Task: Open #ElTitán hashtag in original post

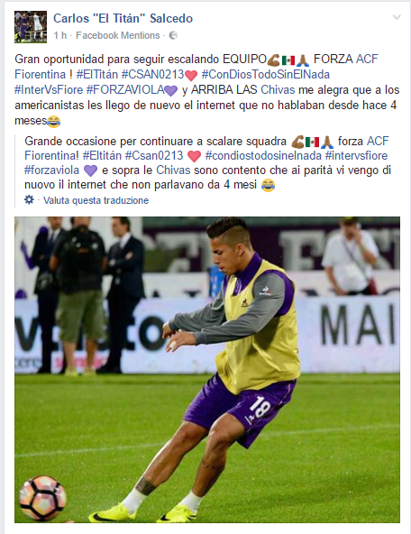Action: 97,74
